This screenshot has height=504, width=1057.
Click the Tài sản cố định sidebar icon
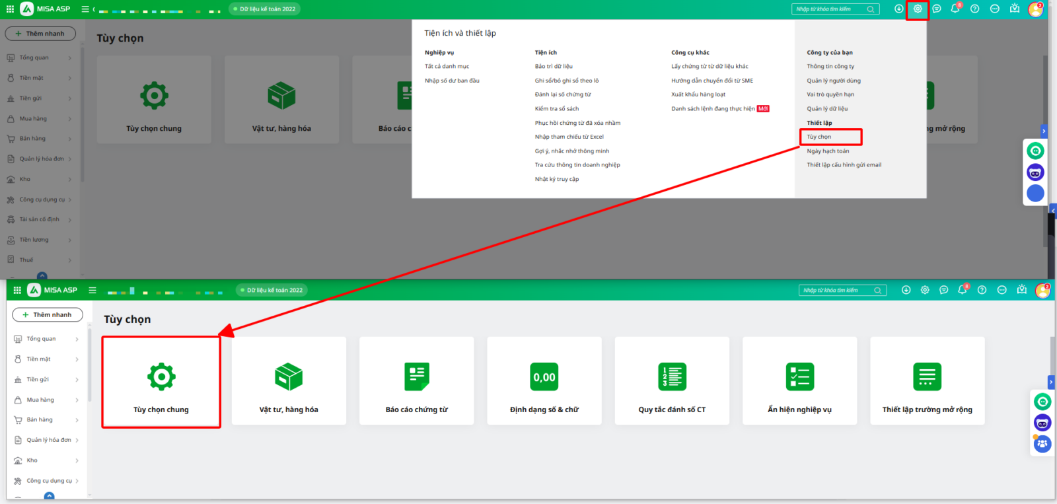click(x=11, y=219)
